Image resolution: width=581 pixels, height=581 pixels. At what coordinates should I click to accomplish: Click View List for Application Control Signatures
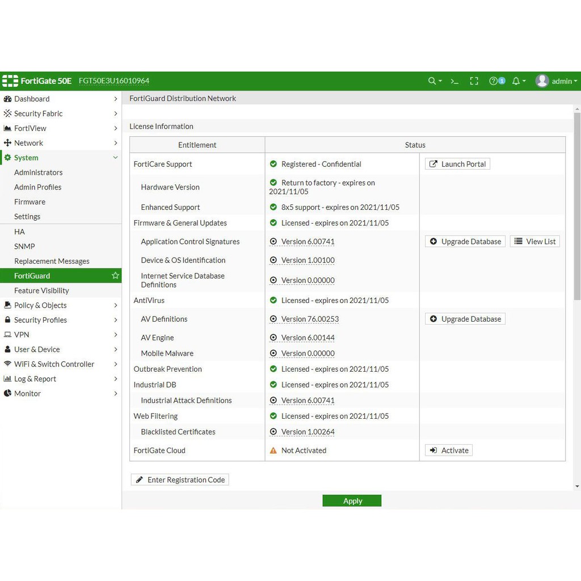[x=534, y=242]
